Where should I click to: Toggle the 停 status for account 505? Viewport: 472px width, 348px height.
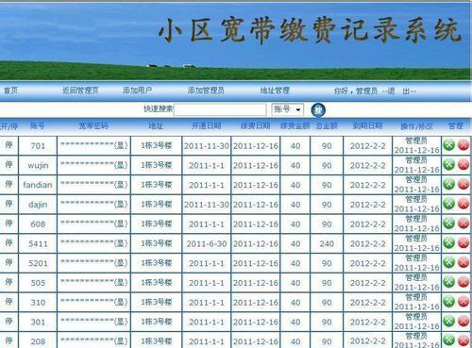pos(8,282)
